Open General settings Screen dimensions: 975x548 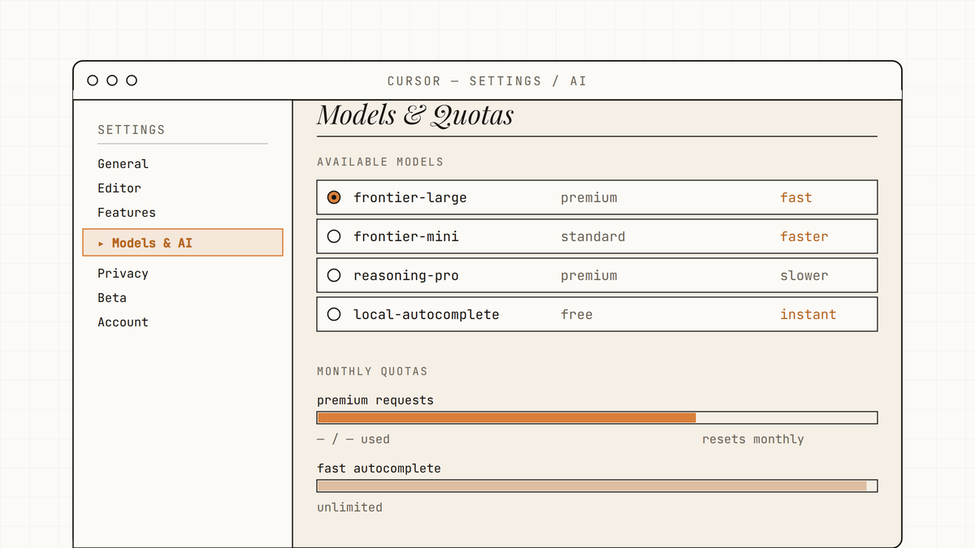(x=123, y=164)
